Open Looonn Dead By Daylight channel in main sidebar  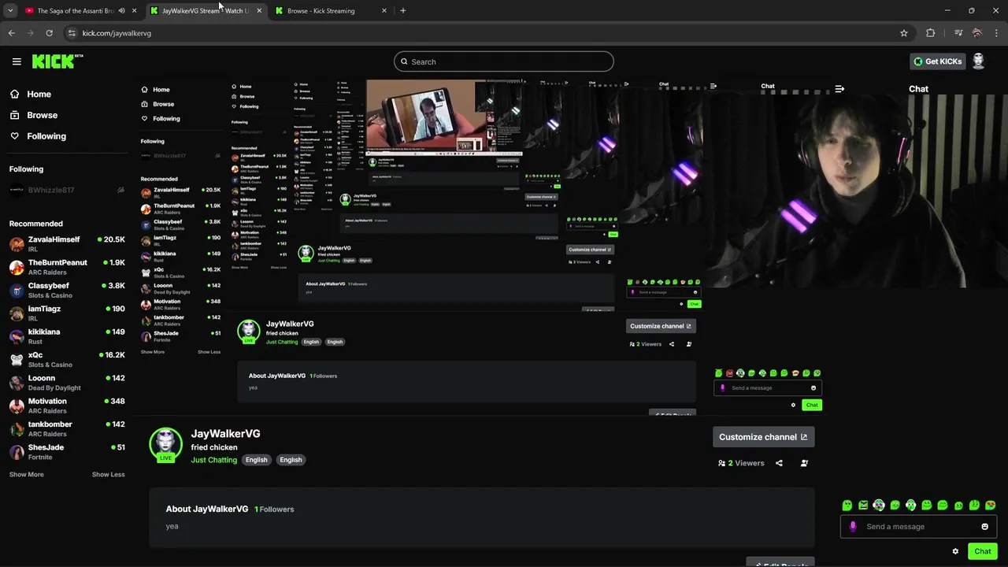[67, 383]
